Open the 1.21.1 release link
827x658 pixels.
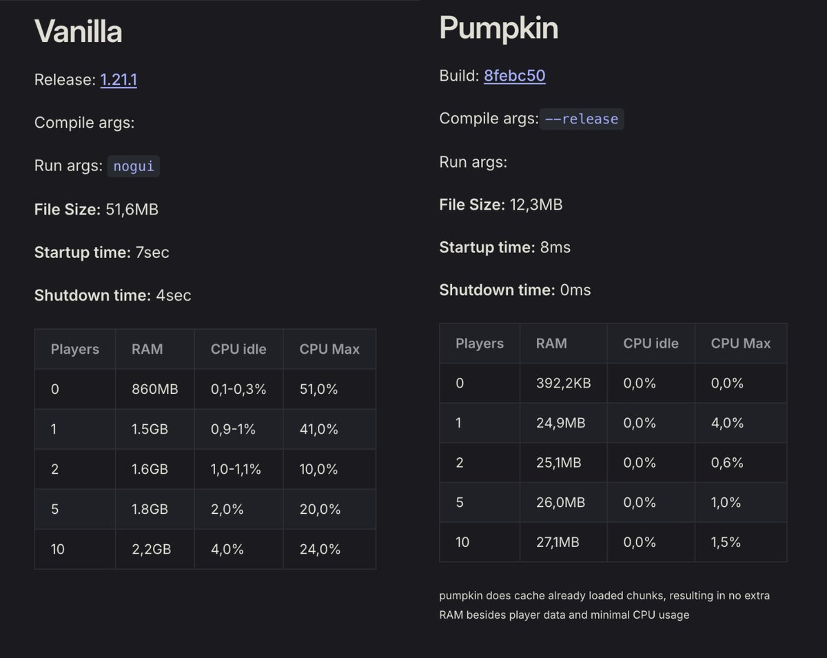coord(119,80)
